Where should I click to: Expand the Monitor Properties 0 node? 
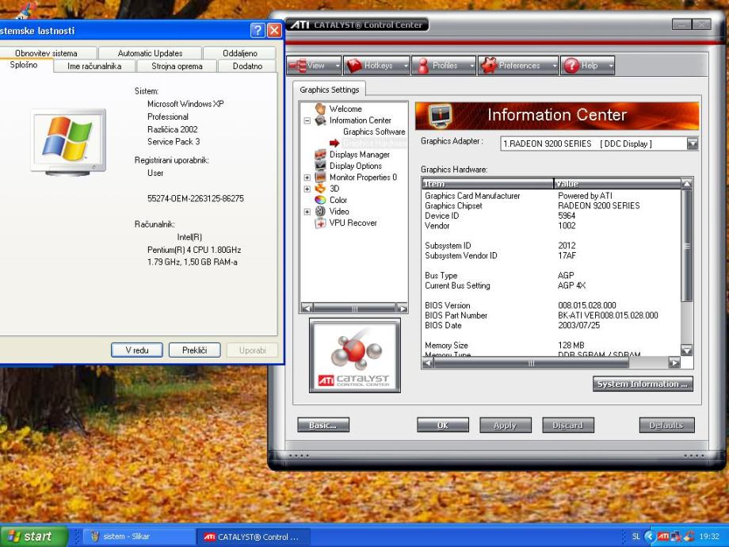point(307,178)
